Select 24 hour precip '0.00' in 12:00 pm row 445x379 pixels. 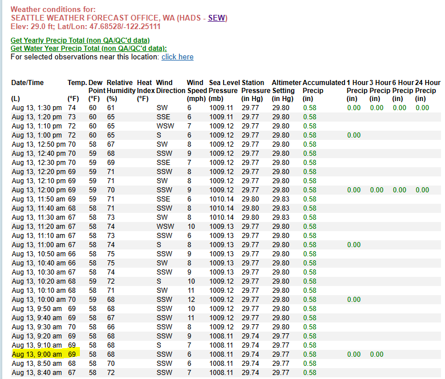click(422, 190)
